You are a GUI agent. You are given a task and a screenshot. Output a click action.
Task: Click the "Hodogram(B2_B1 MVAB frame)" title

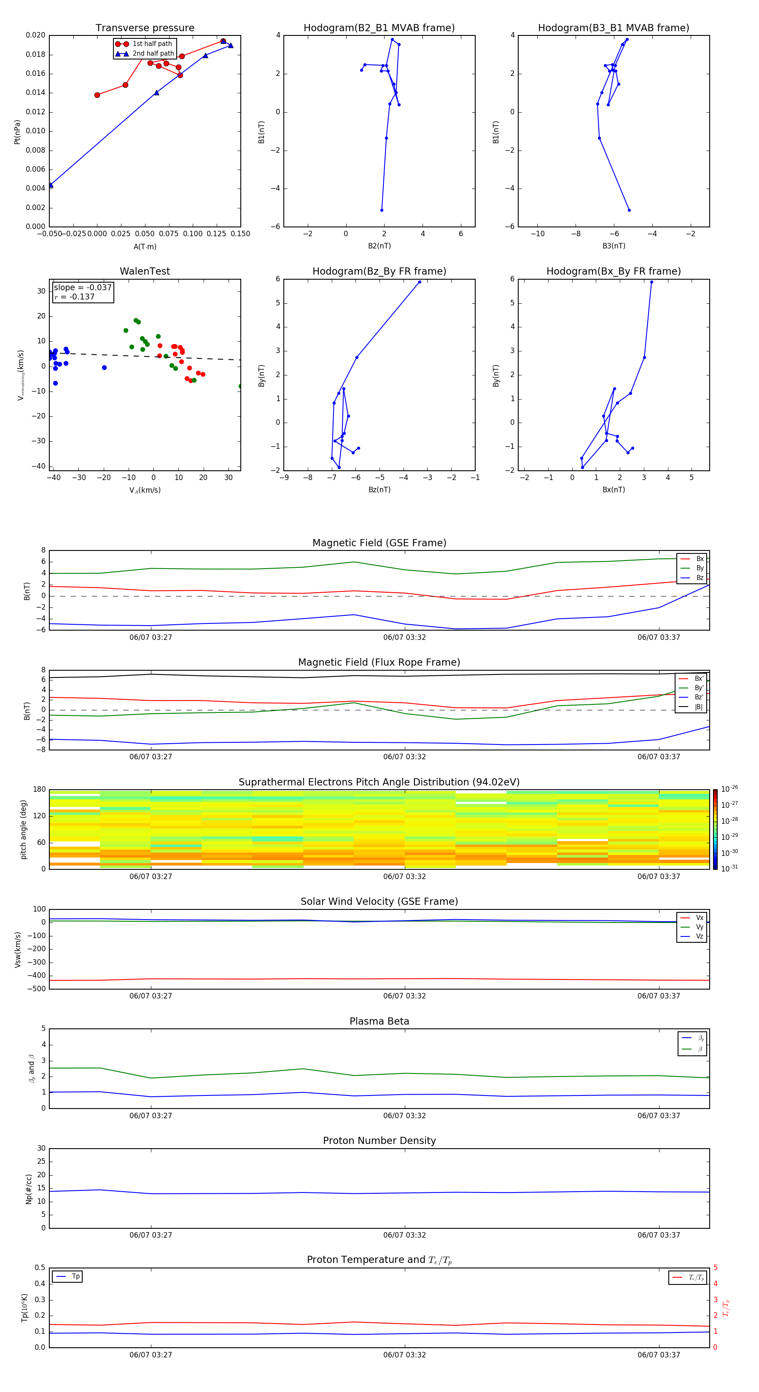coord(379,28)
